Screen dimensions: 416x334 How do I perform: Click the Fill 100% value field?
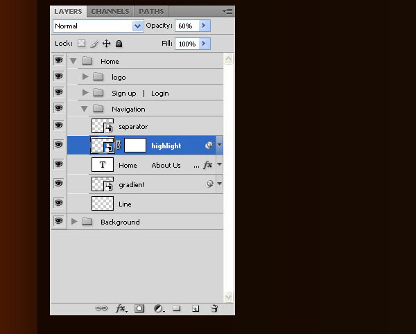pos(187,44)
